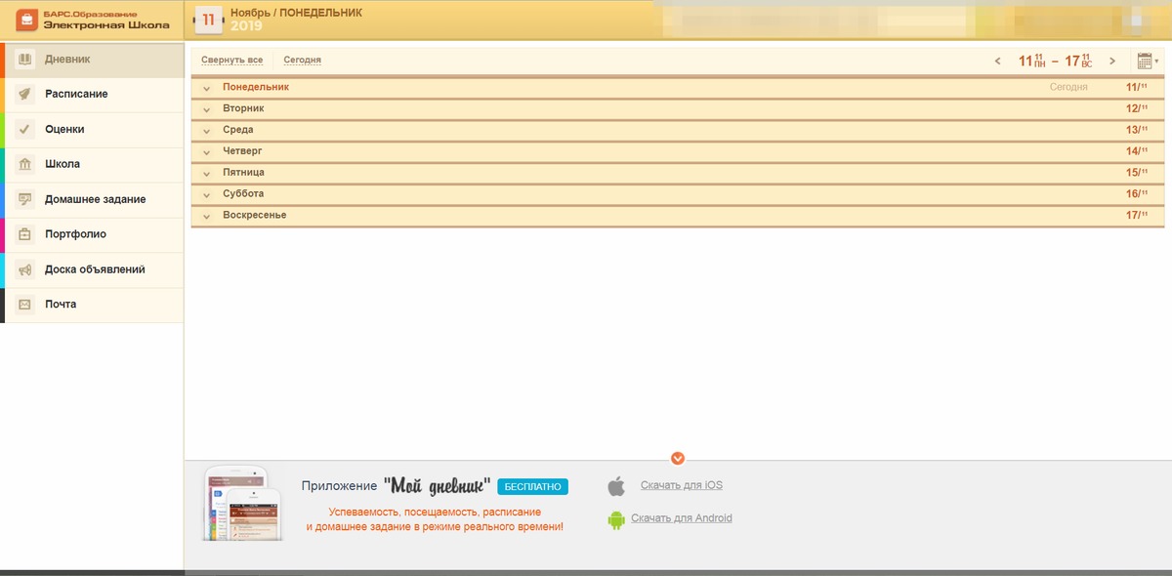Click the Сегодня toolbar link

click(303, 61)
